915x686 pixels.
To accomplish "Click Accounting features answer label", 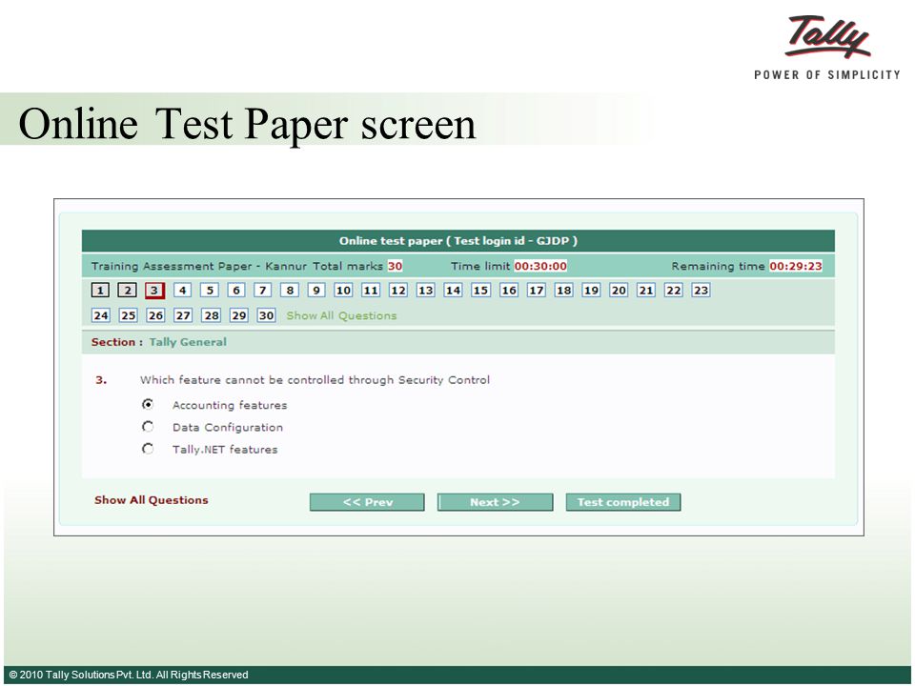I will [x=230, y=405].
